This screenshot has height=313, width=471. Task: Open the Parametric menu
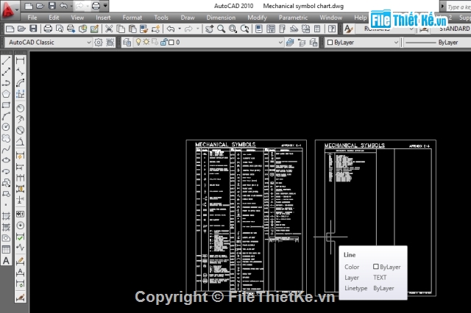click(293, 18)
